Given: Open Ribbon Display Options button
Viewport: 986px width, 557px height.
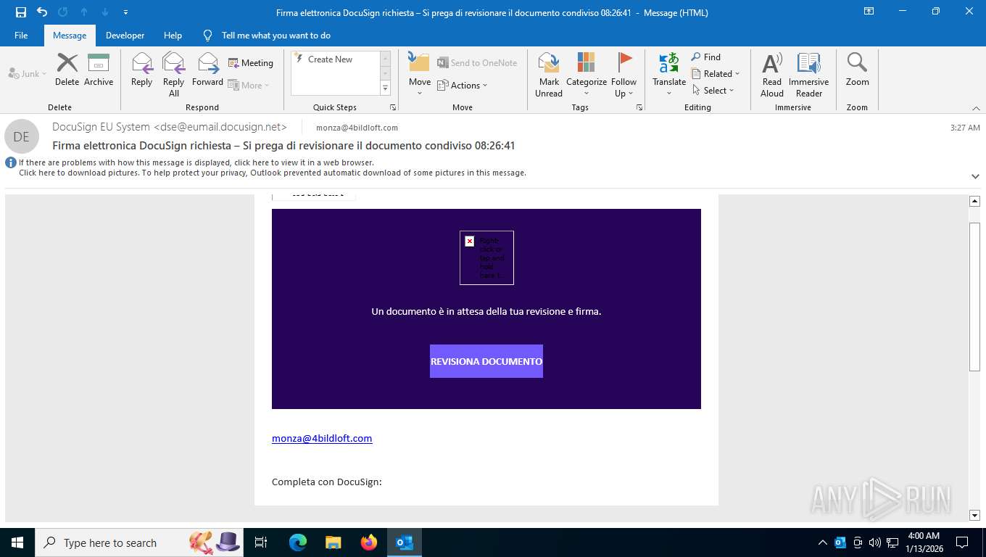Looking at the screenshot, I should [x=869, y=12].
